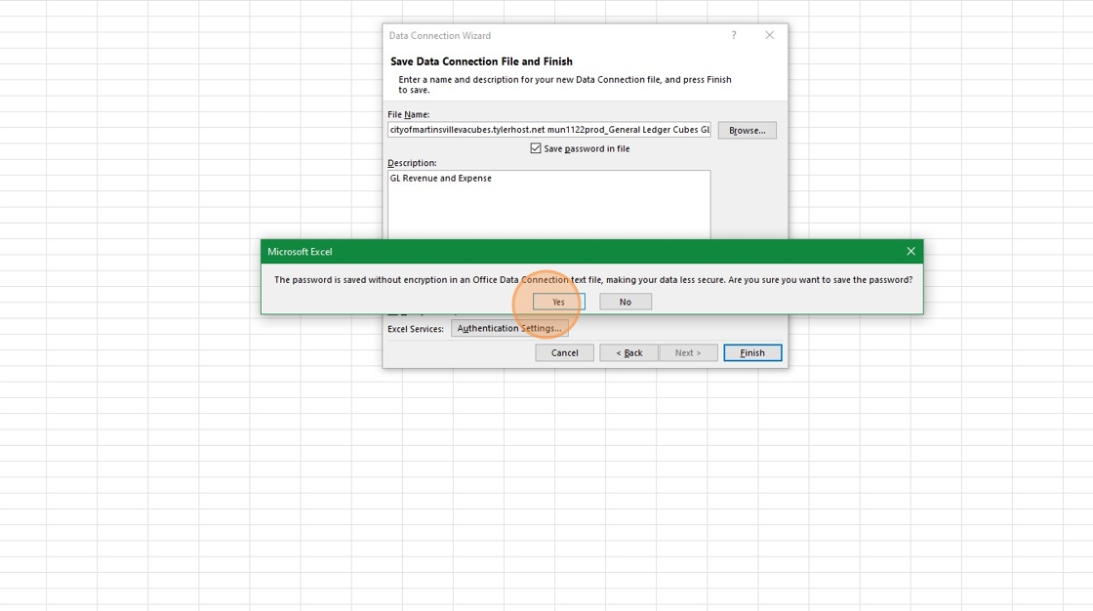Confirm saving password with Yes button
The height and width of the screenshot is (611, 1093).
tap(558, 302)
